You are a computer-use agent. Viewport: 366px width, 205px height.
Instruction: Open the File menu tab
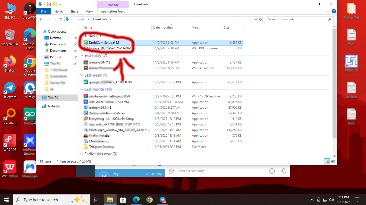pos(43,11)
